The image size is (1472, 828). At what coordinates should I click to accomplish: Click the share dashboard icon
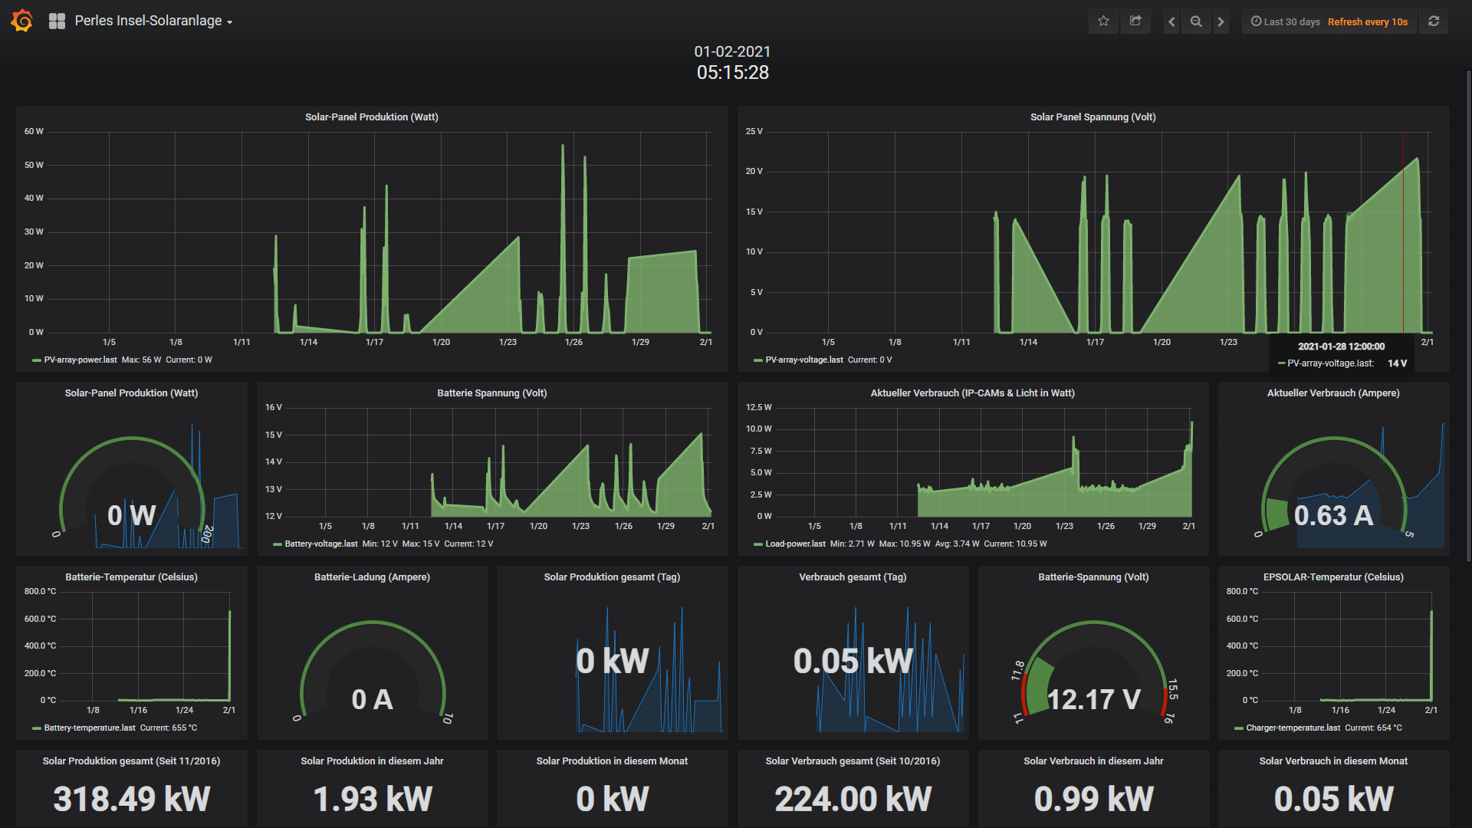click(x=1135, y=21)
